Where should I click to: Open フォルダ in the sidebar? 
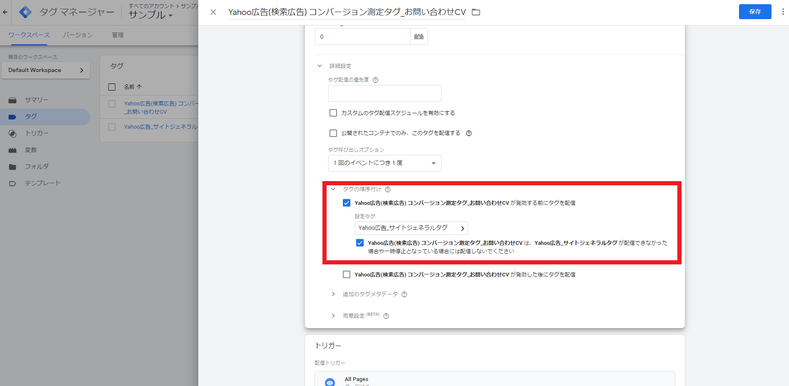tap(37, 167)
